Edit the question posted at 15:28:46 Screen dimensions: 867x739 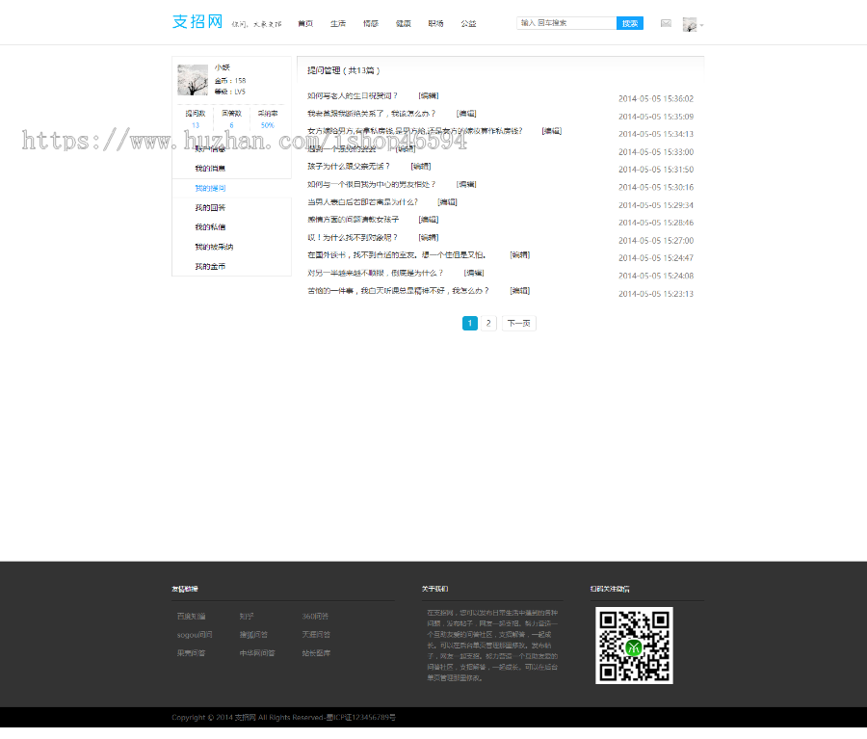429,220
